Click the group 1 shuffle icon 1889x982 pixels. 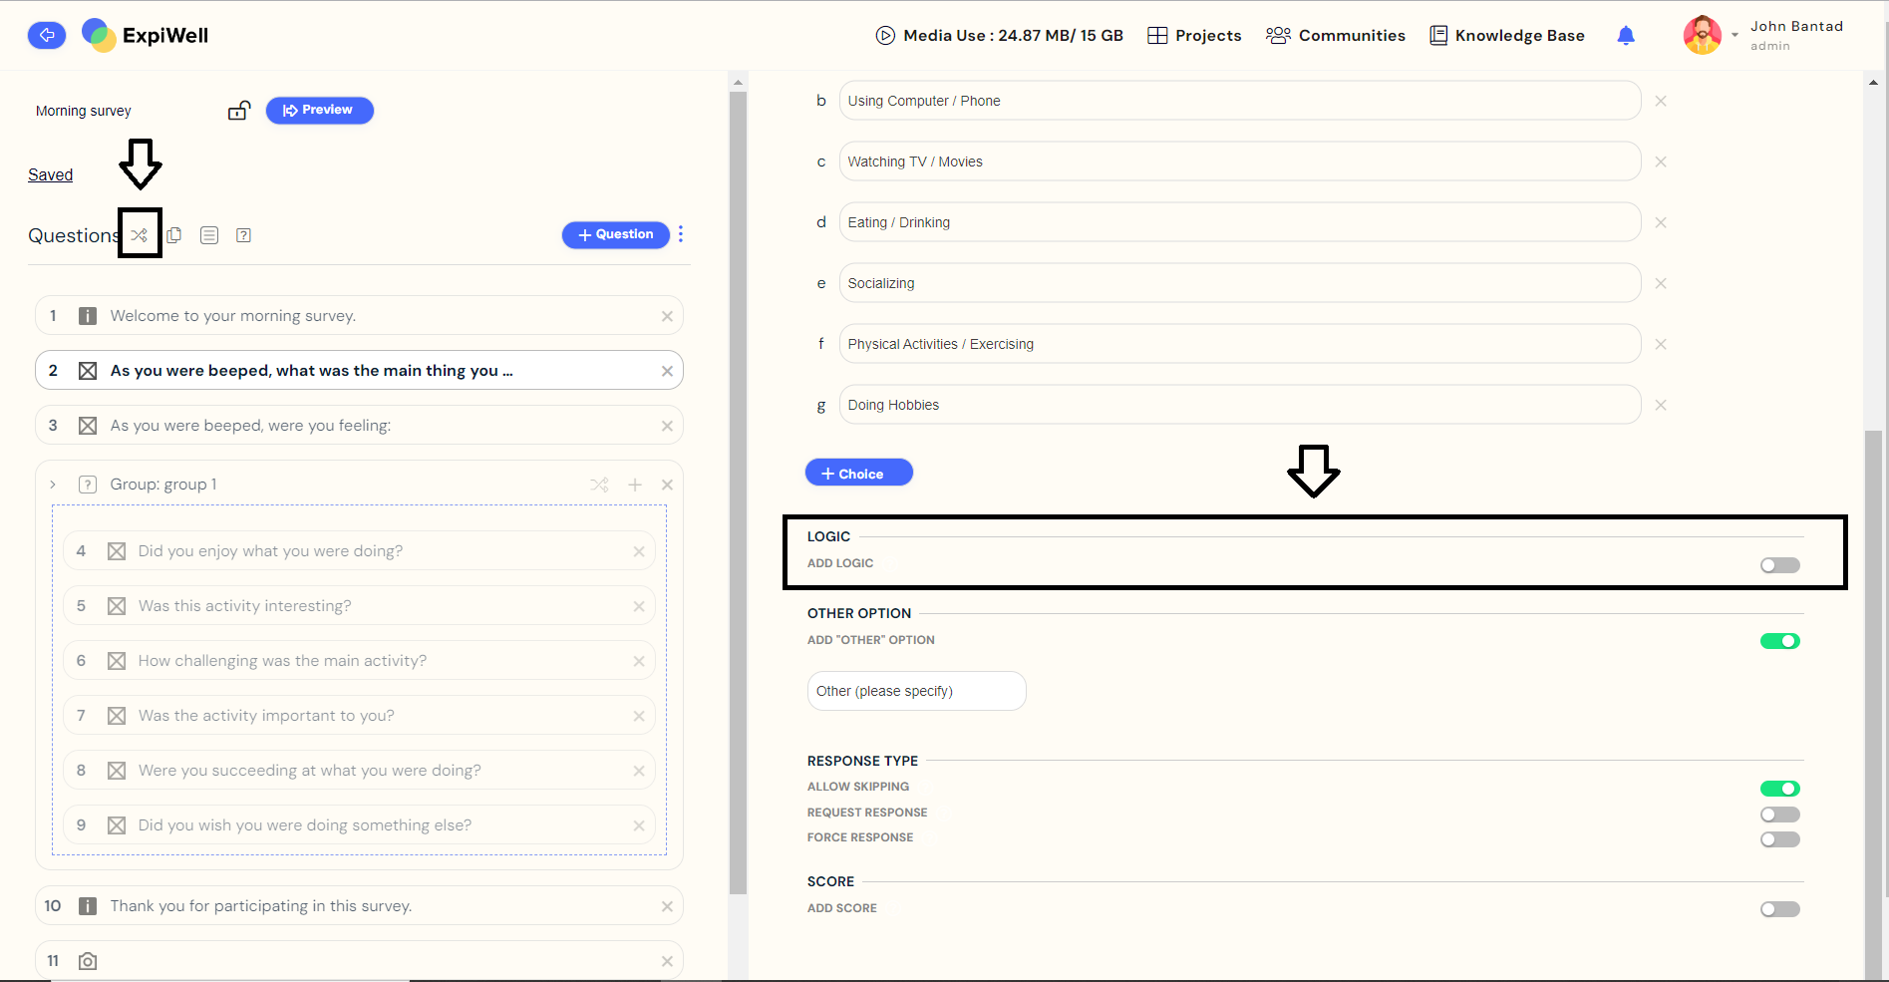(x=599, y=485)
